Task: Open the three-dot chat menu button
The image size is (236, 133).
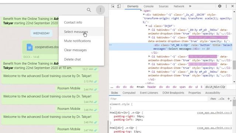Action: pos(100,10)
